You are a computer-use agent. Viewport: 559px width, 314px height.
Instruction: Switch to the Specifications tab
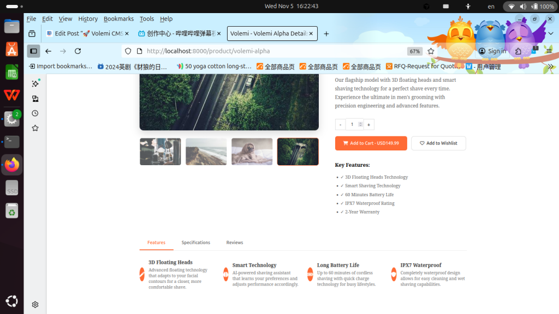coord(195,243)
